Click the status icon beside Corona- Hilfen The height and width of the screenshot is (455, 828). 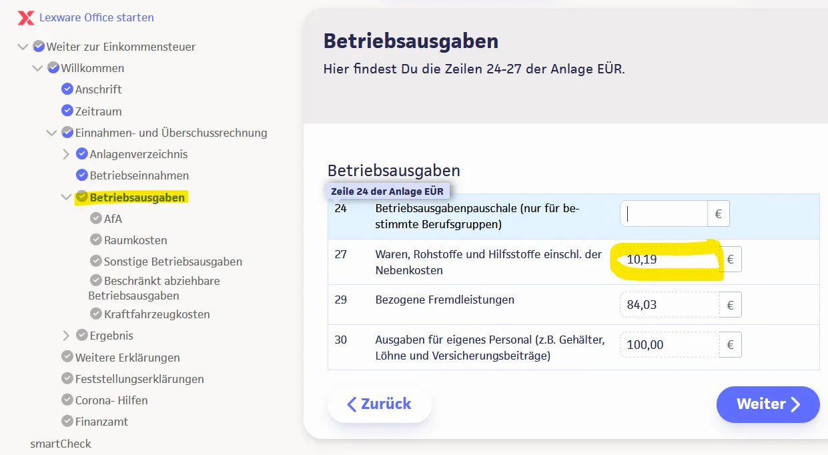pos(67,400)
